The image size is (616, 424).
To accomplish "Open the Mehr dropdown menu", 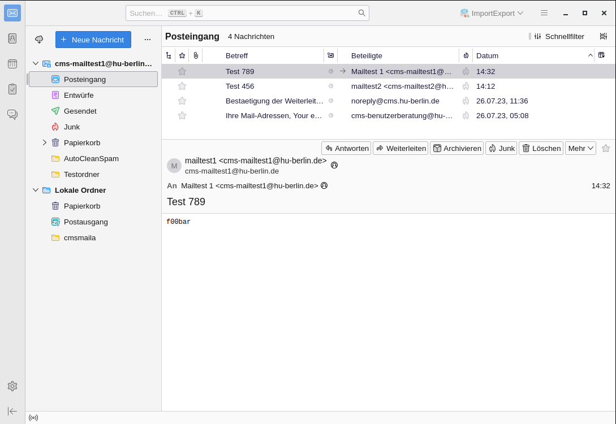I will (580, 148).
